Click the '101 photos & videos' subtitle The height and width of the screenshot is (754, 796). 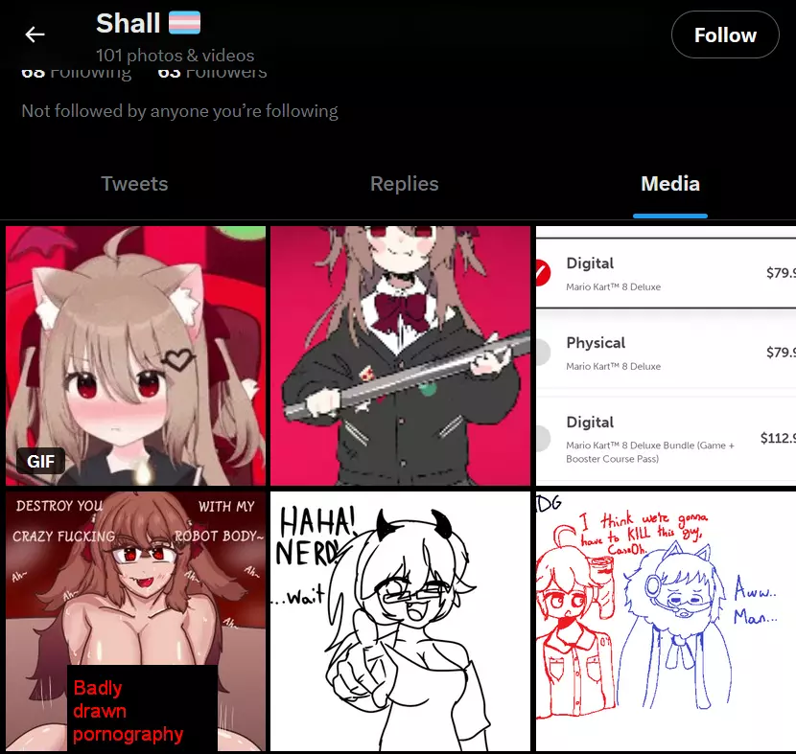pos(176,56)
